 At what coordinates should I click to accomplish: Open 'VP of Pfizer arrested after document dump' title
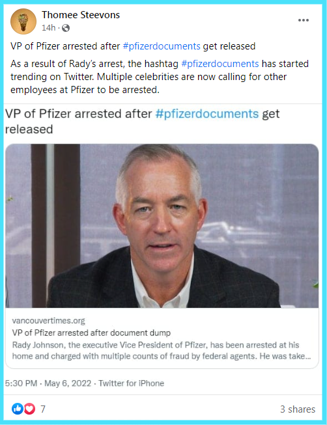click(x=91, y=333)
